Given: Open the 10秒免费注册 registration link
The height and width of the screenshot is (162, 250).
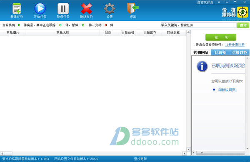Looking at the screenshot, I should (x=235, y=45).
